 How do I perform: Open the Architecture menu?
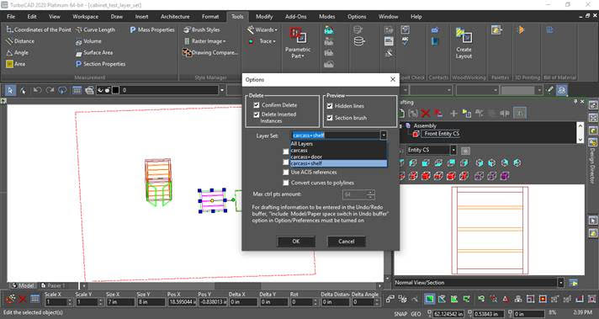(x=175, y=17)
